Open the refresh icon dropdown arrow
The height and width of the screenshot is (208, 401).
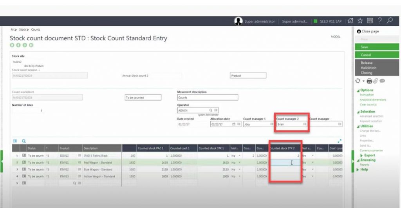click(363, 81)
